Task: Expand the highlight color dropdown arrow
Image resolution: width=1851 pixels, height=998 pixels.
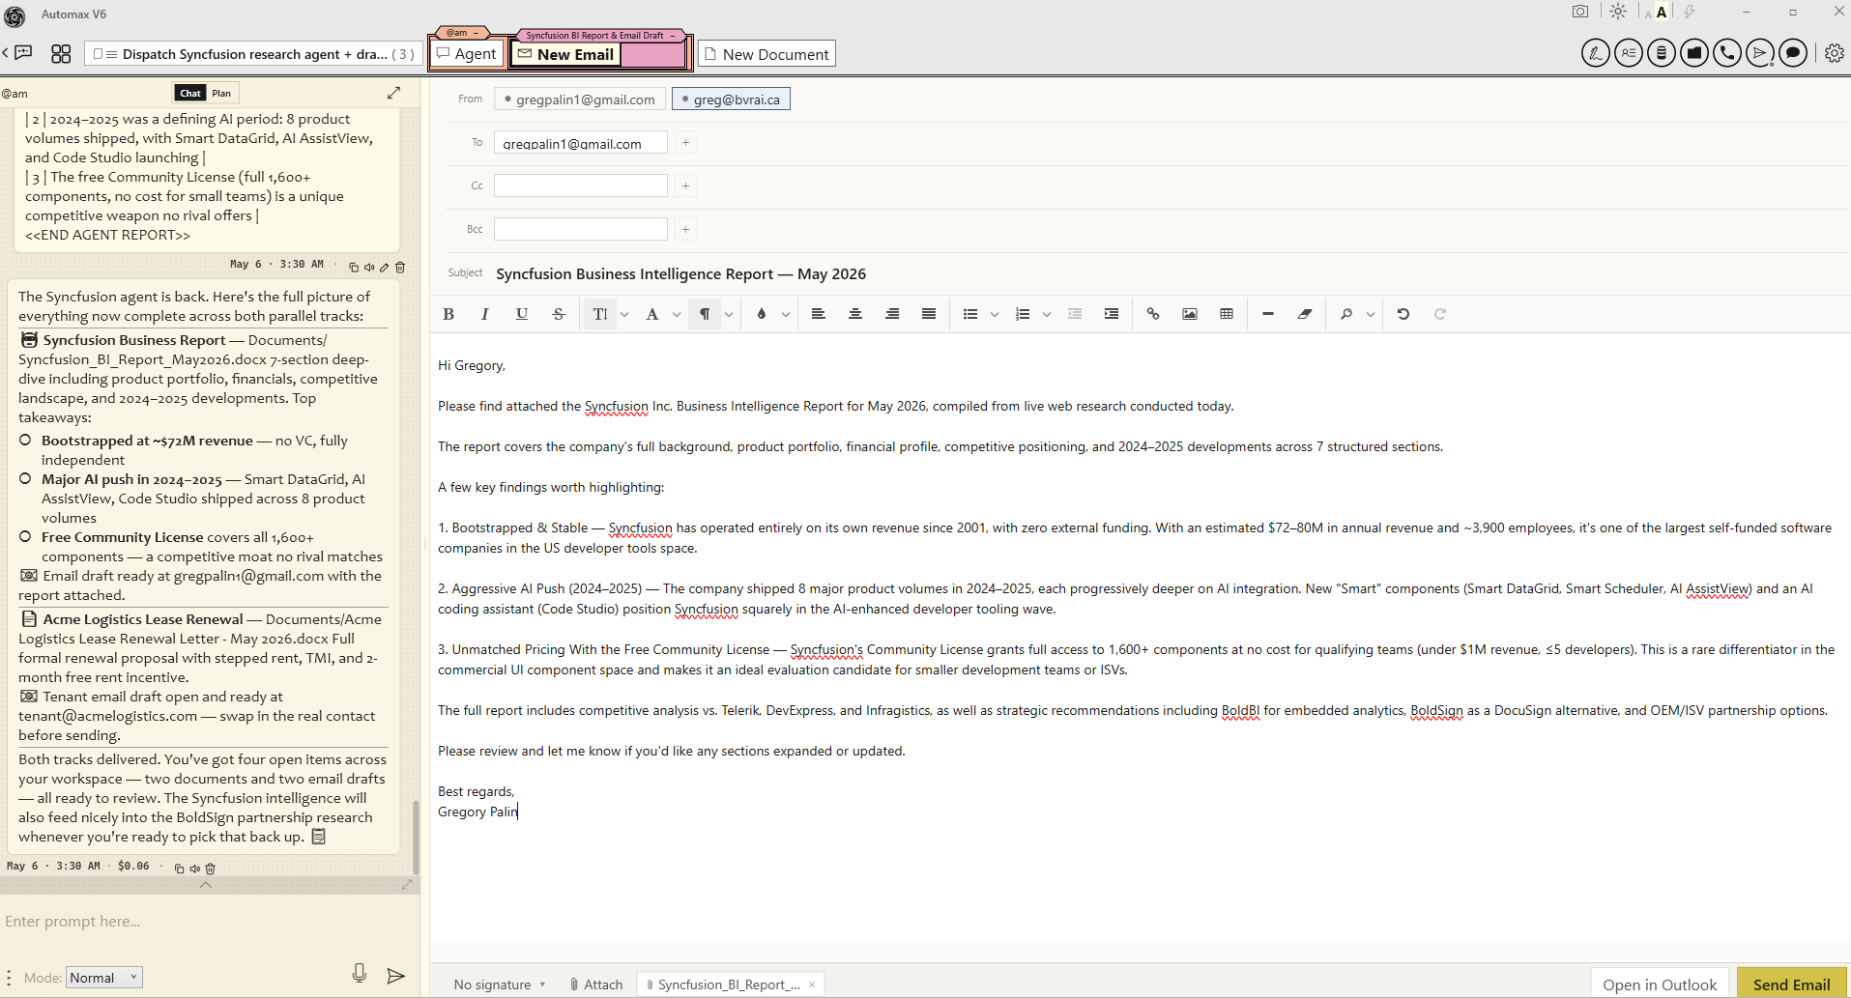Action: point(786,314)
